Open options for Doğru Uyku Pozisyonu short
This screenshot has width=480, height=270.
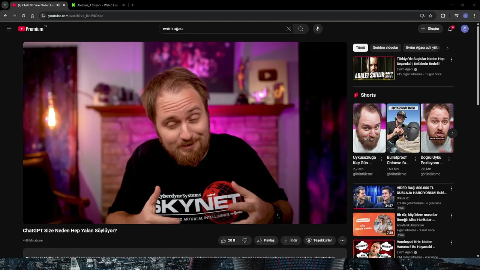click(x=449, y=159)
